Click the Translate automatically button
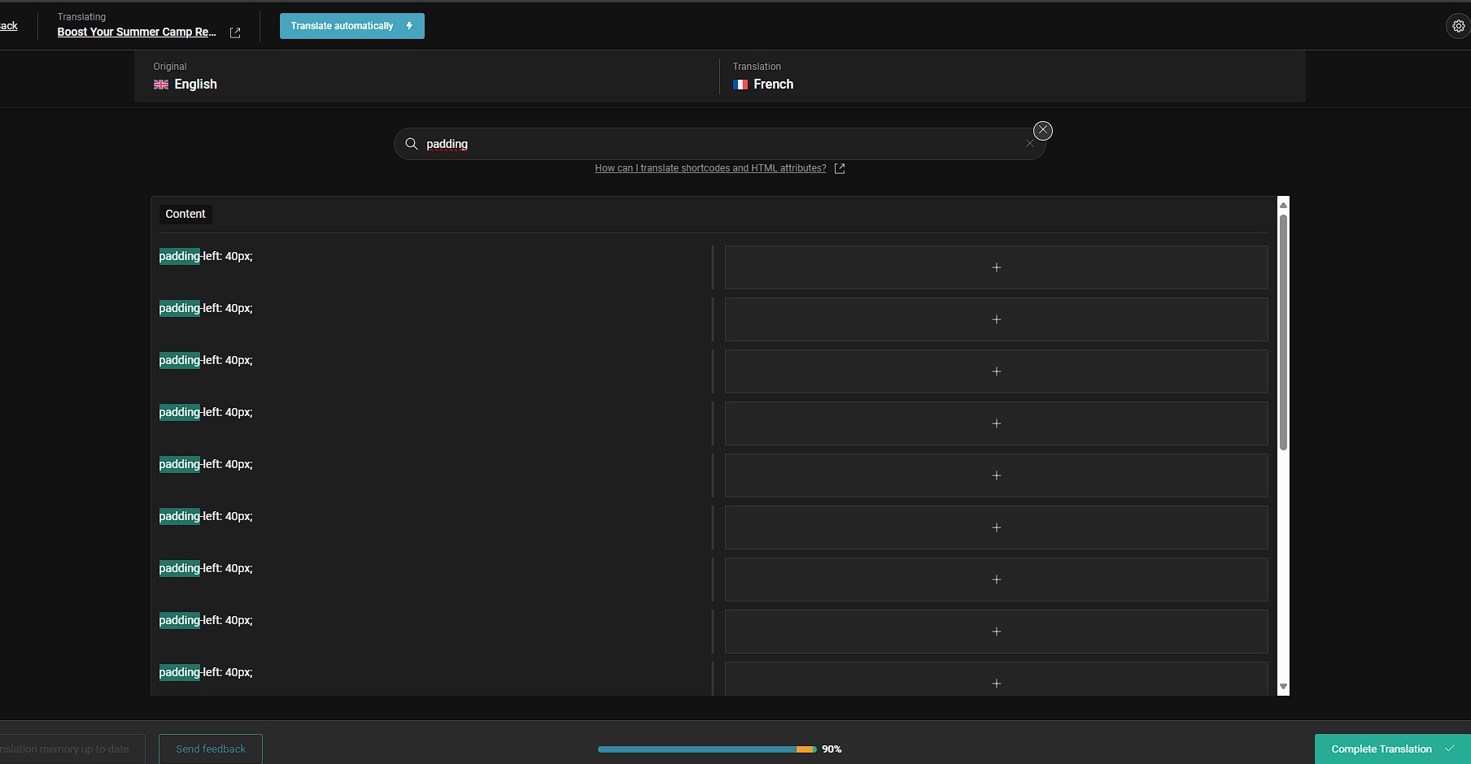Viewport: 1471px width, 764px height. (x=351, y=26)
